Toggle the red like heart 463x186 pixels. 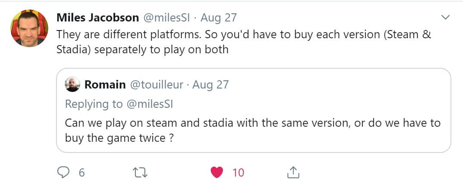(x=217, y=173)
